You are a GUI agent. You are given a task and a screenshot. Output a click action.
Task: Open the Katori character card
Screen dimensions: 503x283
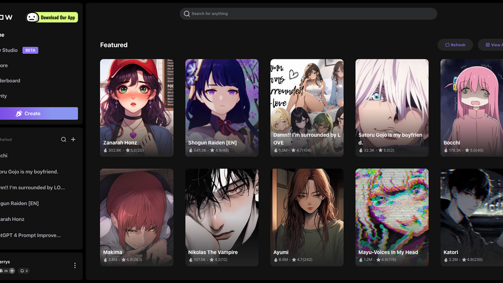click(471, 217)
